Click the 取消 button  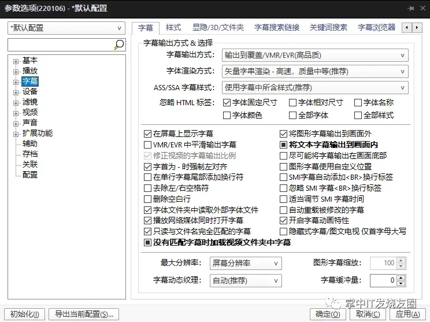click(x=368, y=314)
